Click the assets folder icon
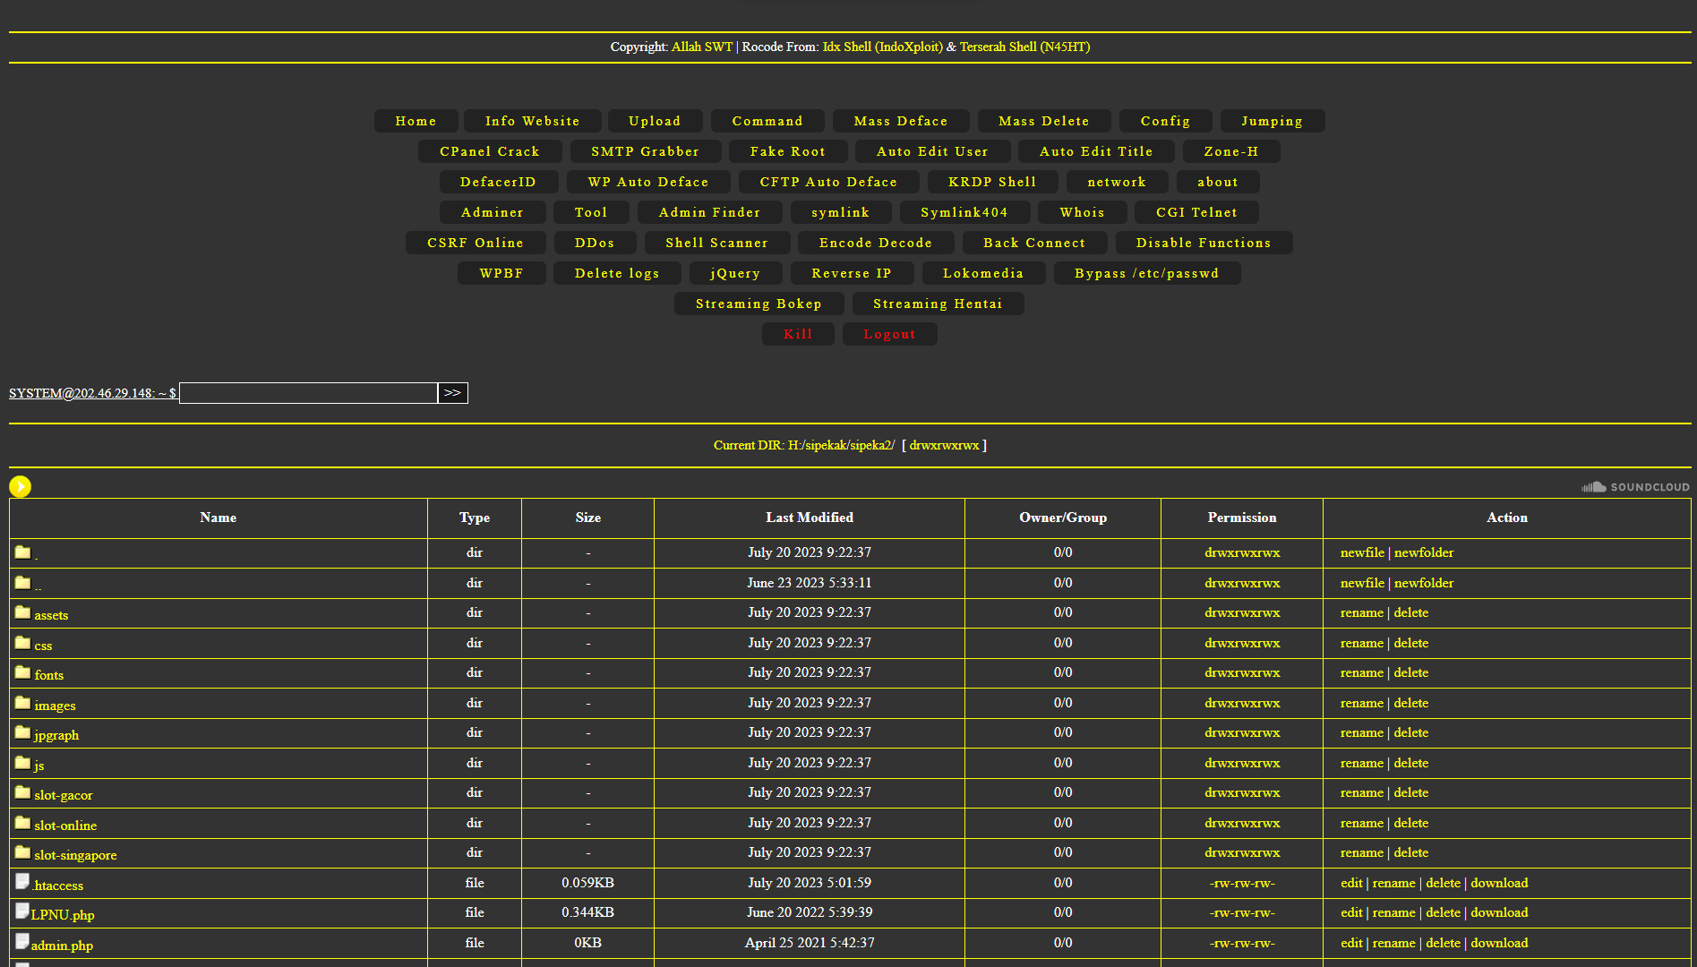The image size is (1697, 967). 22,612
